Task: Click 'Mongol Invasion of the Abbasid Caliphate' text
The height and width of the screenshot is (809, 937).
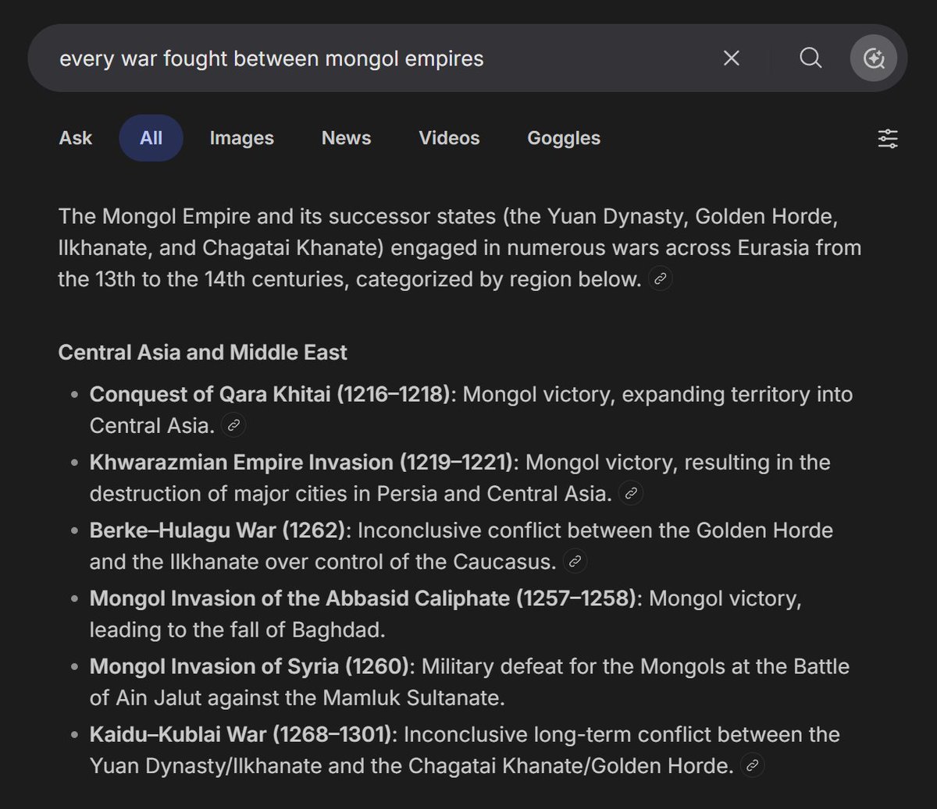Action: coord(300,598)
